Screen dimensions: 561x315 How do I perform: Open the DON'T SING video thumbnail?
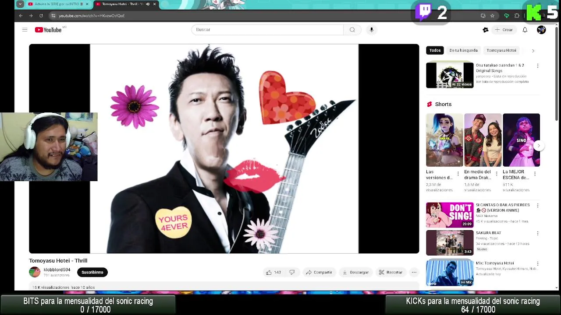tap(450, 215)
